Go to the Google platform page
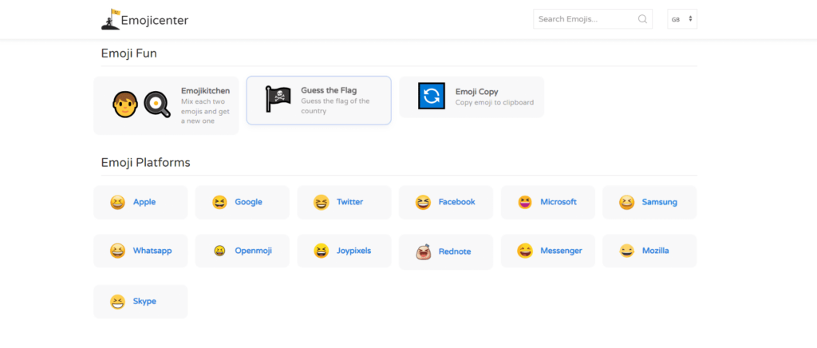 pyautogui.click(x=249, y=202)
